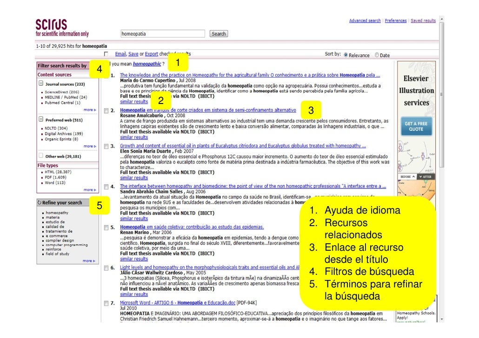The height and width of the screenshot is (338, 479).
Task: Click the scrollbar down arrow
Action: tap(442, 319)
